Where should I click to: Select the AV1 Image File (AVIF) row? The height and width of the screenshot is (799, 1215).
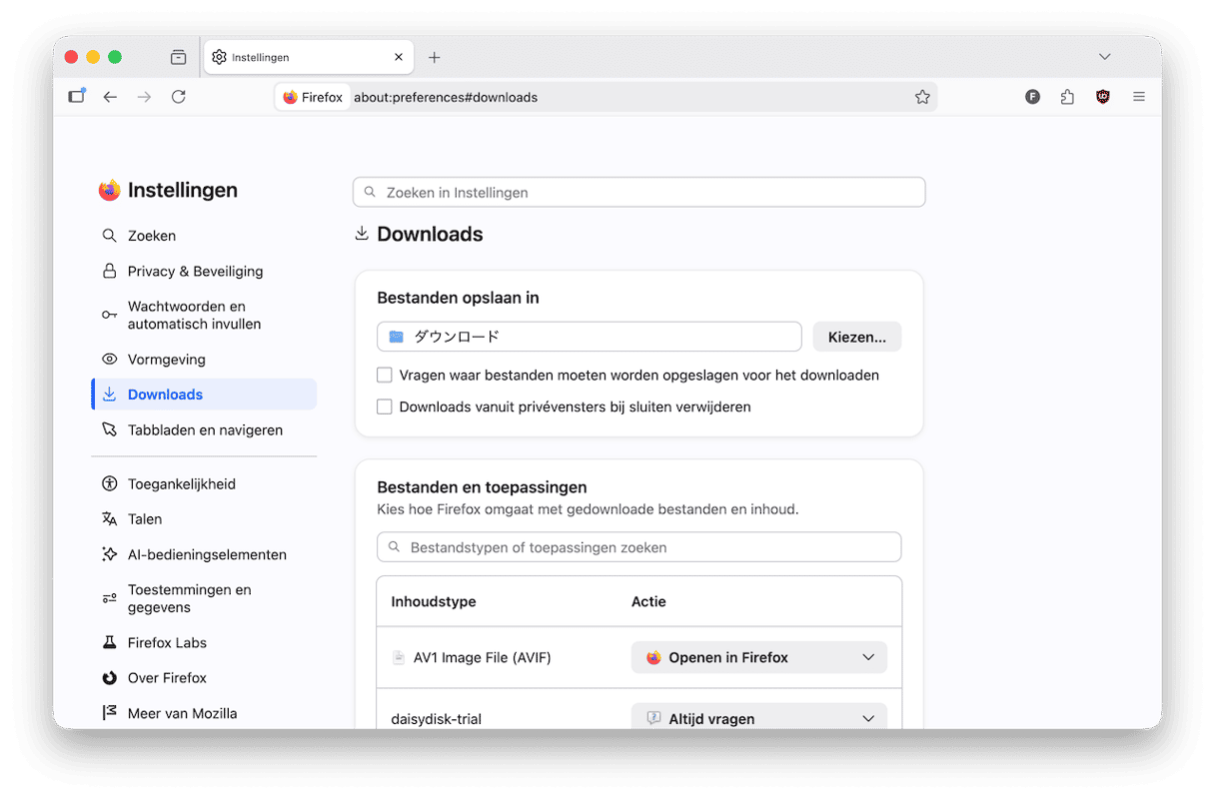click(639, 657)
